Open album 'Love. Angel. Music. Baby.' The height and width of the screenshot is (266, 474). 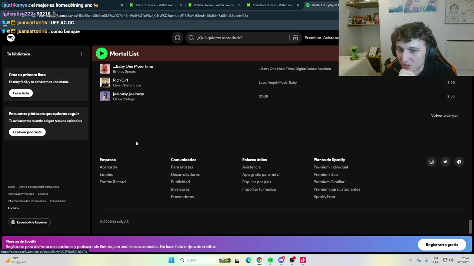(278, 82)
